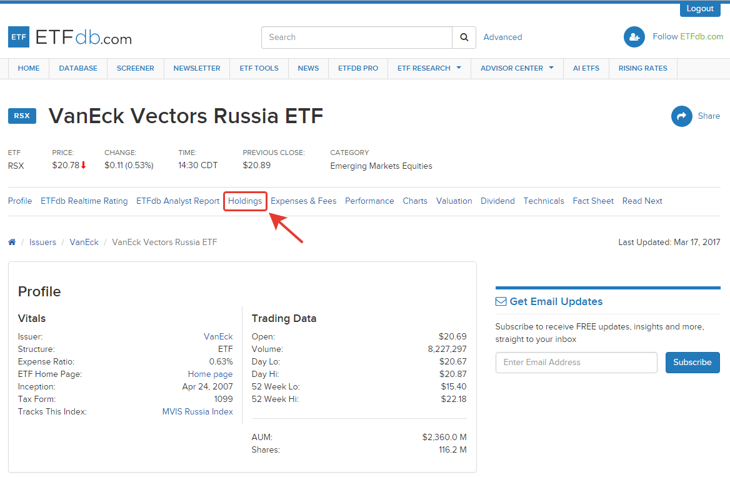Click the ETFdb.com logo icon
Image resolution: width=730 pixels, height=477 pixels.
[x=18, y=37]
